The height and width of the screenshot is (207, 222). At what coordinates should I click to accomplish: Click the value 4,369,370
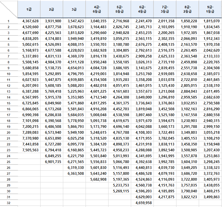(76, 56)
